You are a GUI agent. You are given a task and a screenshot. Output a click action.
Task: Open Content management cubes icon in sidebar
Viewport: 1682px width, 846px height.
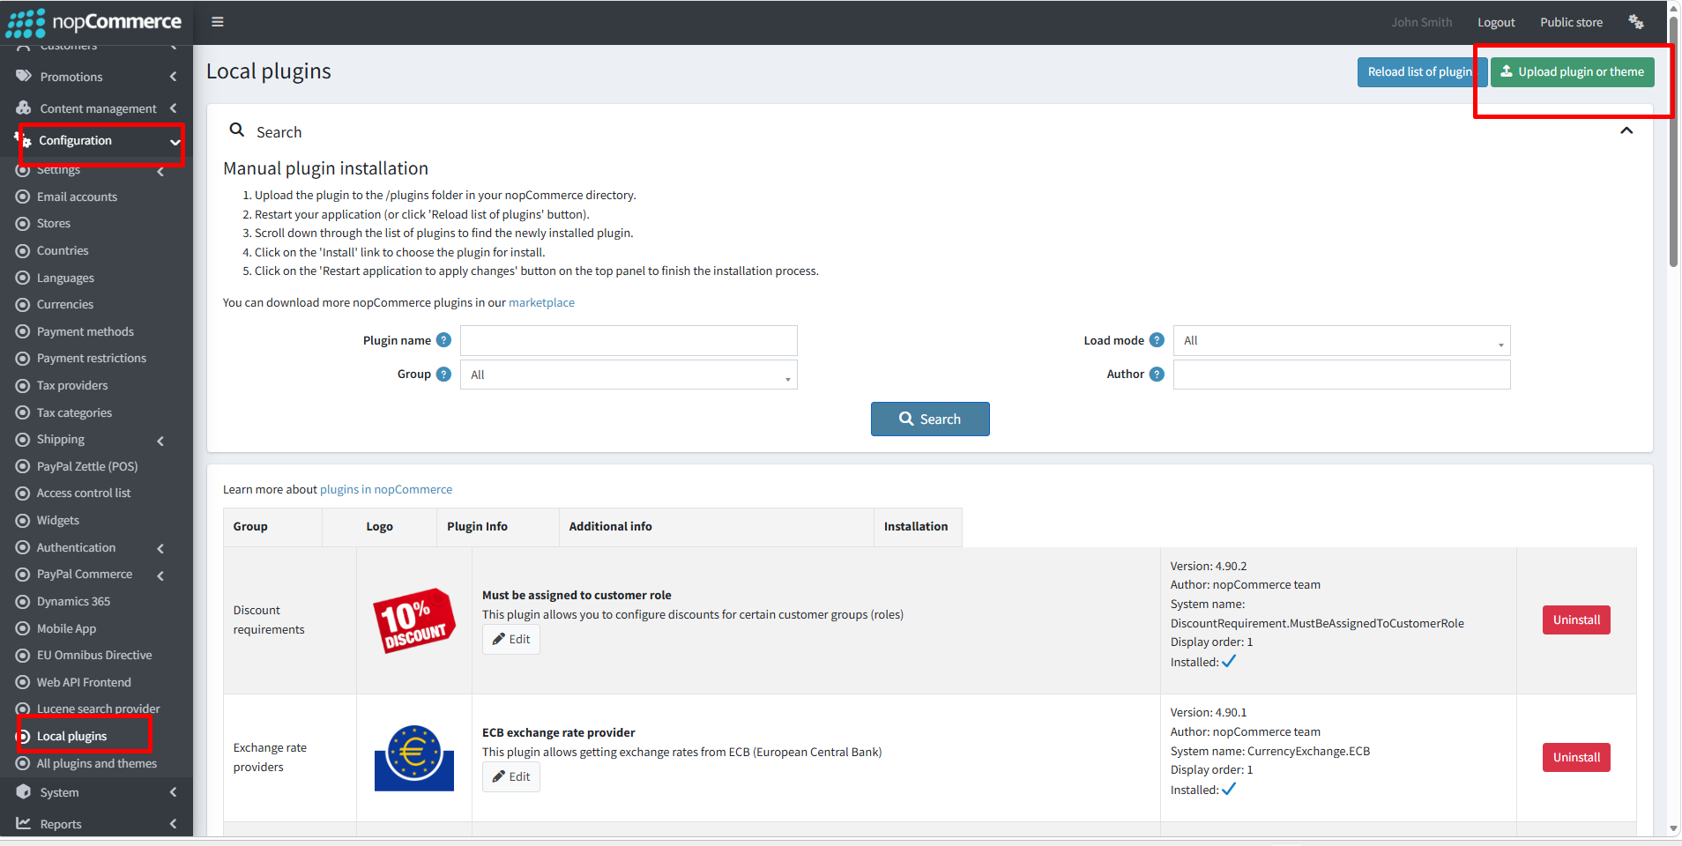[24, 108]
